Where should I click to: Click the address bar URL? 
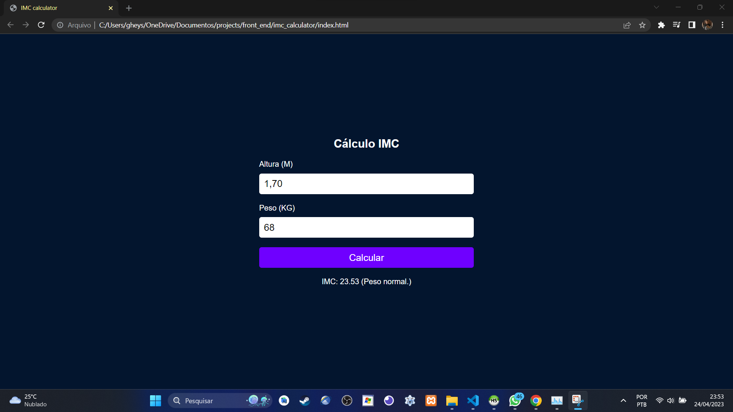tap(223, 25)
